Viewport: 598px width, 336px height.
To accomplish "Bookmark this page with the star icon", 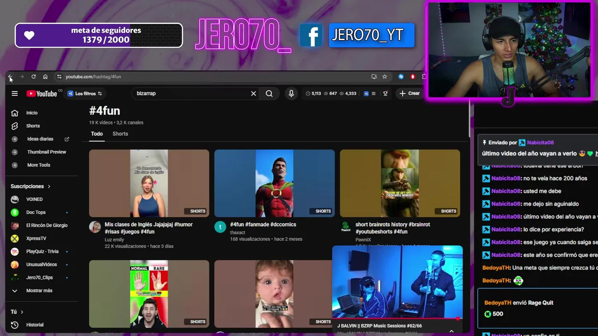I will point(384,77).
